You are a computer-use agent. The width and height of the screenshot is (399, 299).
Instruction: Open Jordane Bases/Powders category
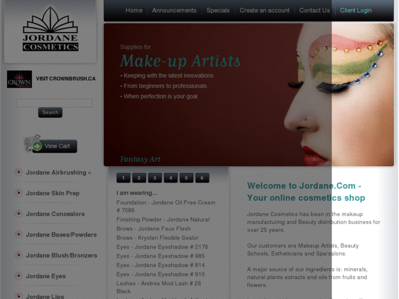coord(61,235)
